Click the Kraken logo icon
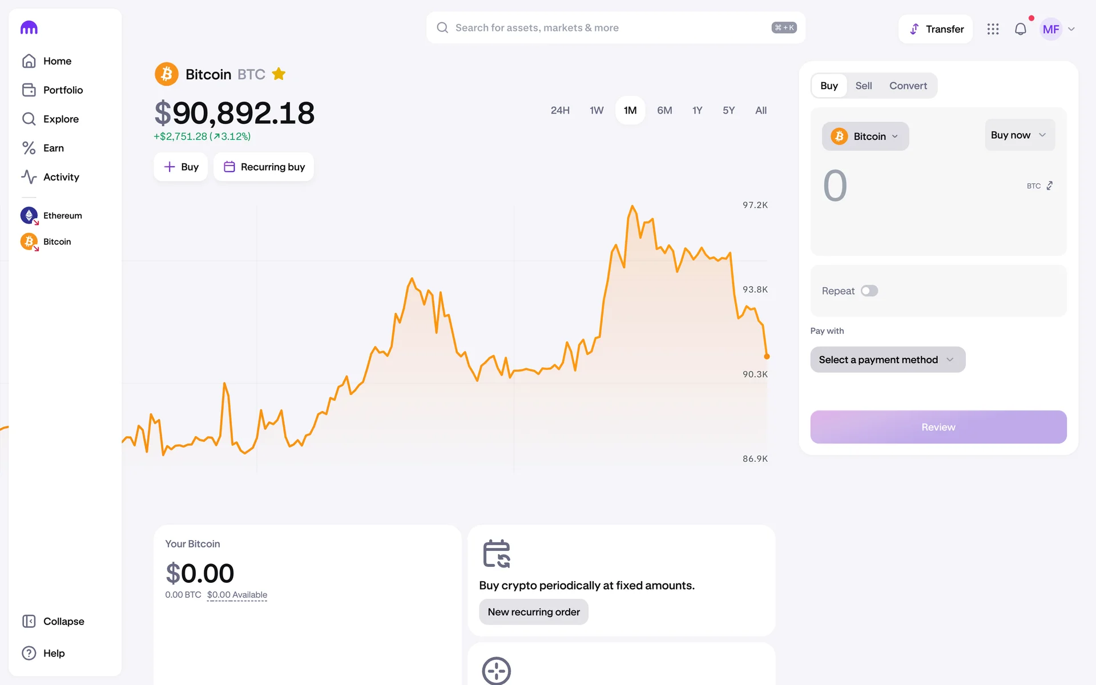Viewport: 1096px width, 685px height. (x=29, y=27)
